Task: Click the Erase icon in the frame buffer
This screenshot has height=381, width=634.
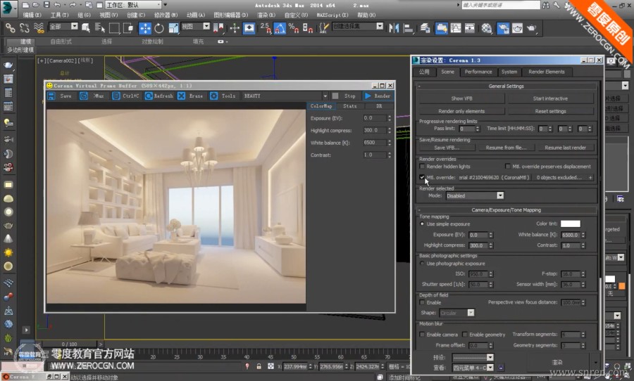Action: coord(182,96)
